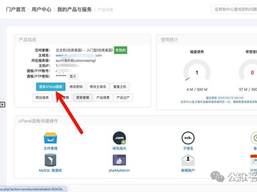Image resolution: width=257 pixels, height=192 pixels.
Task: Click the 重置主机 button
Action: click(120, 87)
